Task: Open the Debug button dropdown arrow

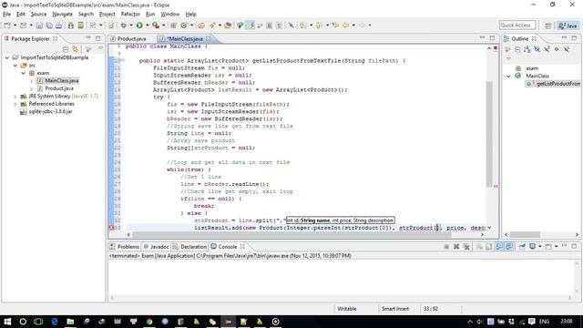Action: [131, 26]
